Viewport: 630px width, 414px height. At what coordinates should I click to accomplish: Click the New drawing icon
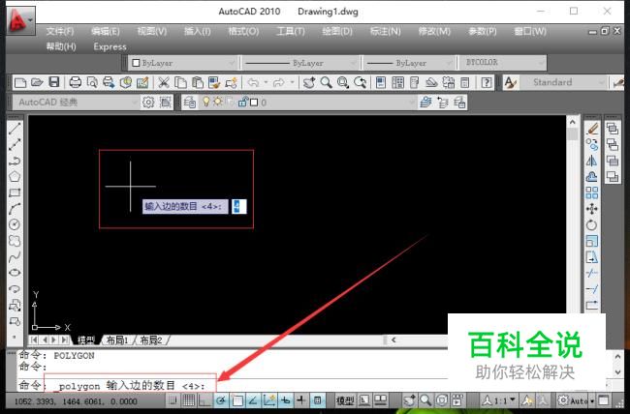pos(20,82)
